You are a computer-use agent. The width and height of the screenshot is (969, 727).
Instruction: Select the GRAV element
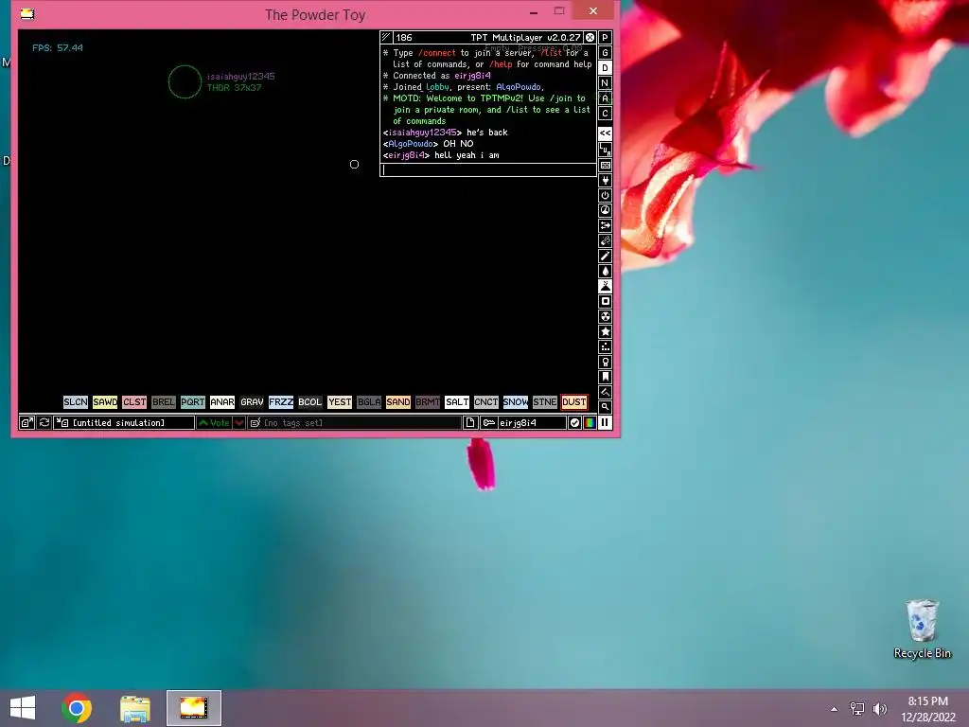click(x=252, y=401)
